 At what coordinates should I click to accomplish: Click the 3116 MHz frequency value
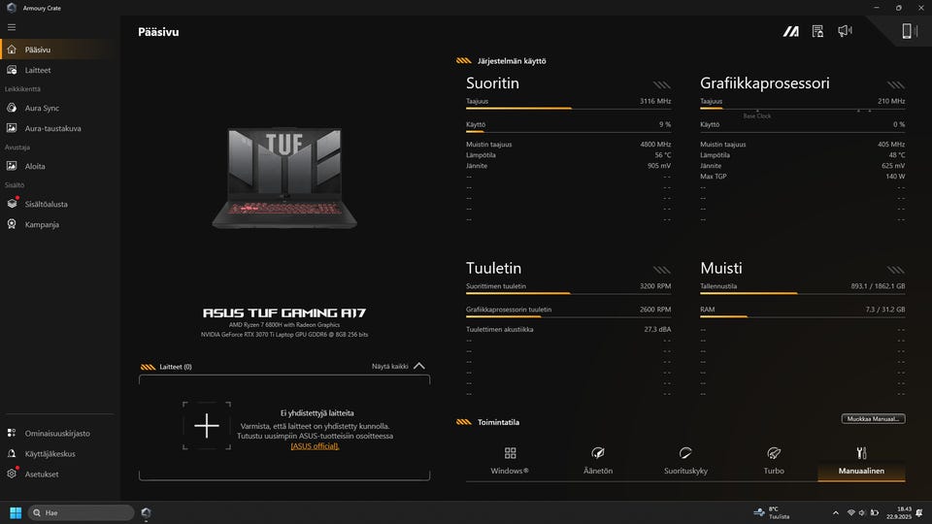pos(655,101)
